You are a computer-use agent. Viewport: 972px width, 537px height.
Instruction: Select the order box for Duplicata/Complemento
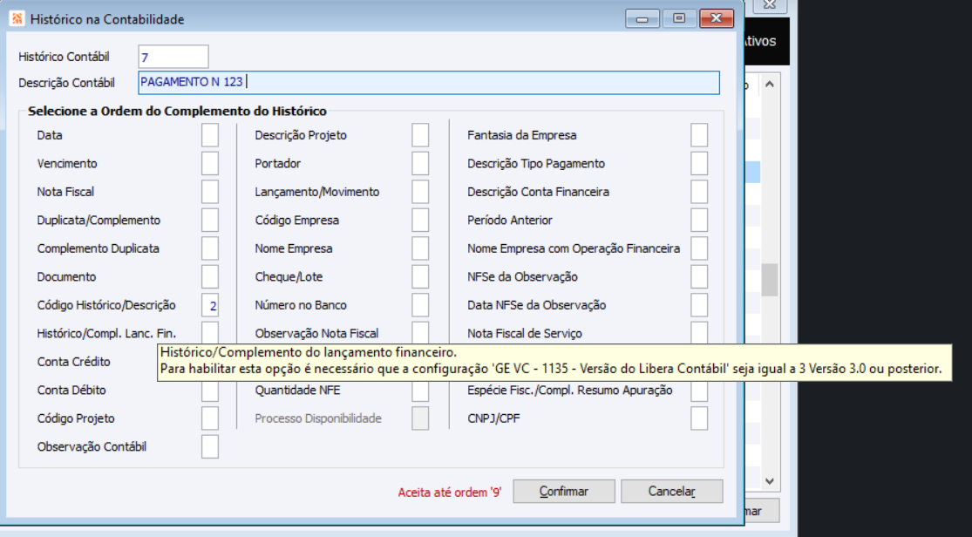(209, 221)
